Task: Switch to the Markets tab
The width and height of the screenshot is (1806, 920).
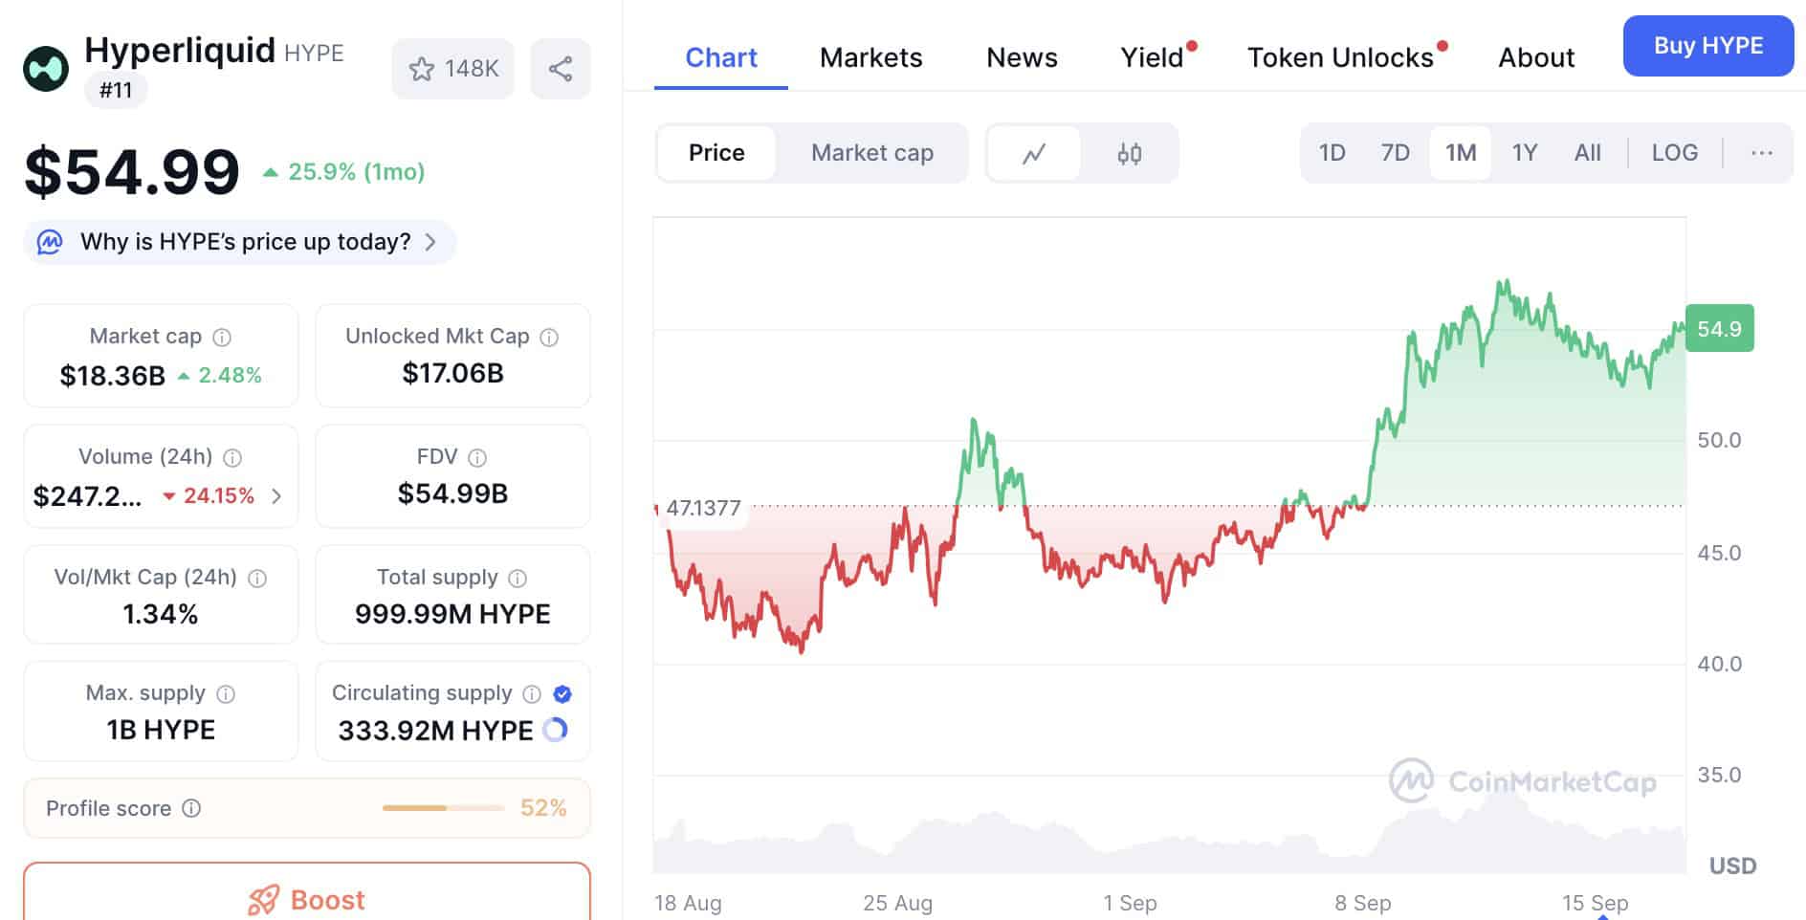Action: (870, 58)
